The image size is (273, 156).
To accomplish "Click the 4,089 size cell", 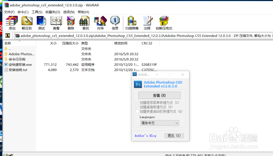I will click(x=52, y=70).
